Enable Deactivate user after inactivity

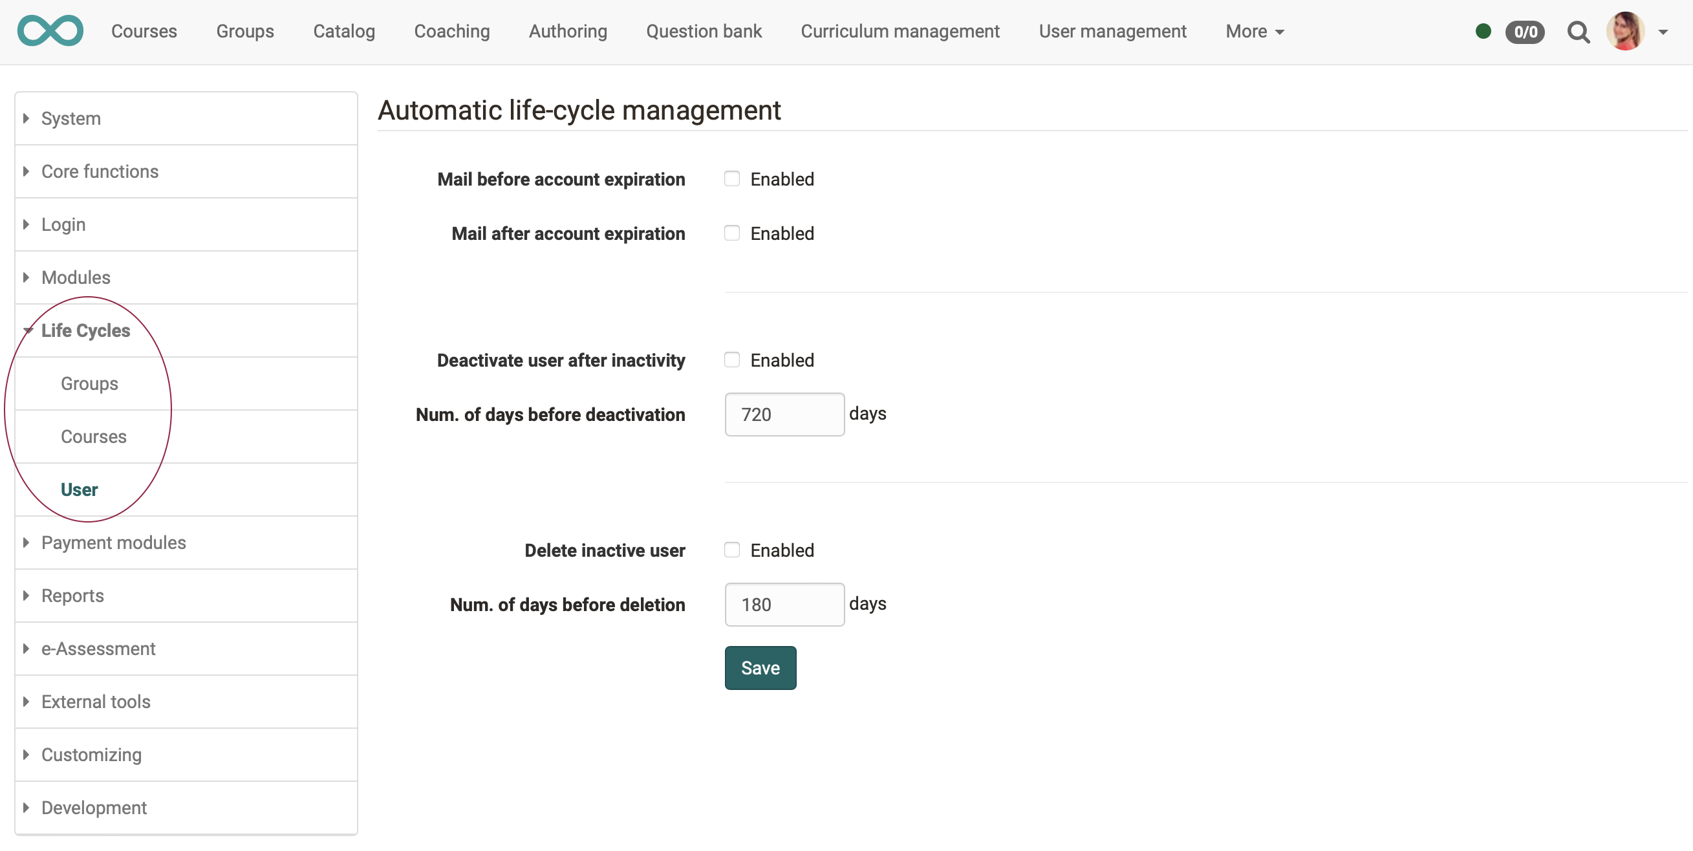point(731,359)
